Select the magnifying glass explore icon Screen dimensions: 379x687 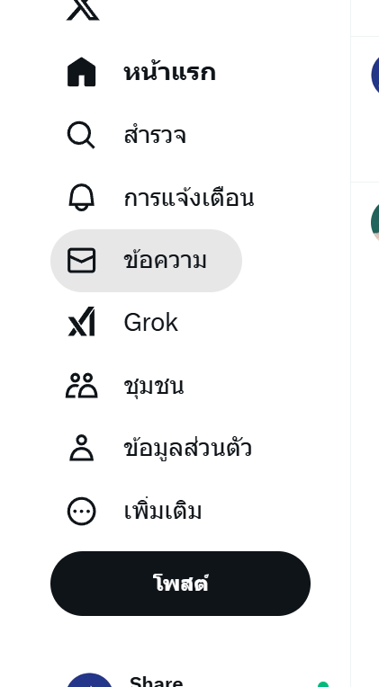81,135
